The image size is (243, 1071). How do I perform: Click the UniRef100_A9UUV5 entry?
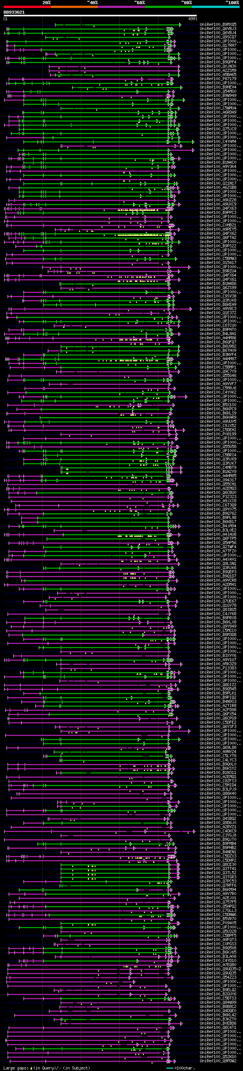pos(218,421)
